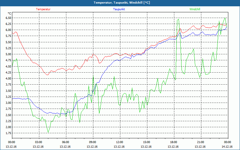Screen dimensions: 240x150
Task: Click the 14.12.16 date label
Action: point(227,147)
